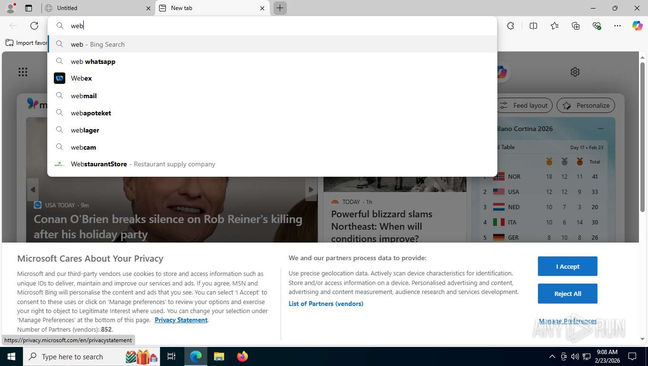This screenshot has height=366, width=648.
Task: Select 'webapoteket' suggestion
Action: (x=272, y=113)
